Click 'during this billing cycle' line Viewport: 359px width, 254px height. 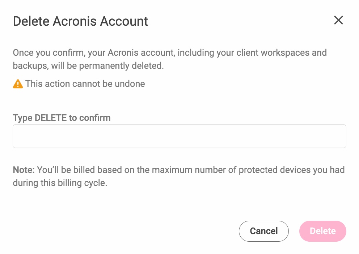[x=60, y=183]
